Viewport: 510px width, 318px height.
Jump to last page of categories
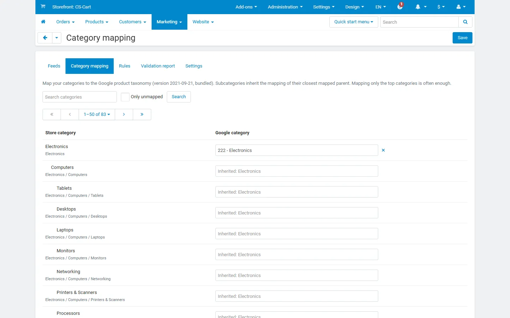(142, 114)
